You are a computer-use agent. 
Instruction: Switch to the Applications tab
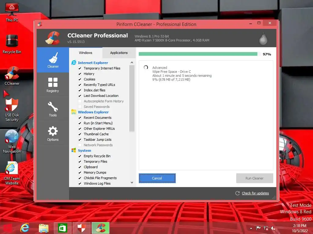(x=119, y=53)
